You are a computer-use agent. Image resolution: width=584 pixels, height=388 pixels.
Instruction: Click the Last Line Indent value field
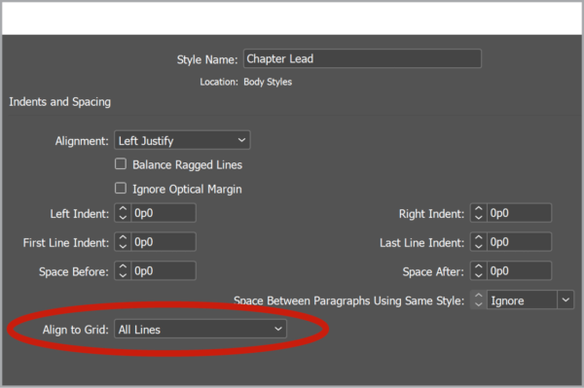pyautogui.click(x=519, y=242)
